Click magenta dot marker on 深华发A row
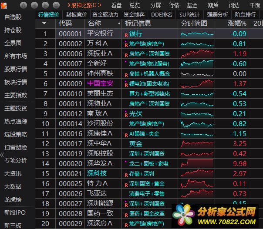263x229 pixels. tap(125, 162)
